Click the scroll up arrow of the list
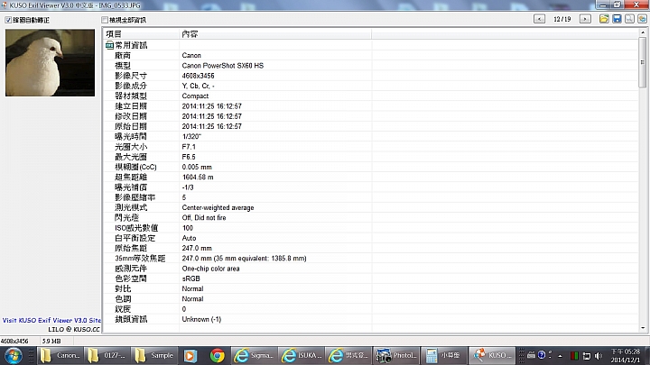 [x=643, y=32]
